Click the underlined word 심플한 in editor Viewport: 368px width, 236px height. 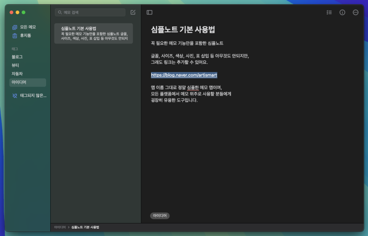click(x=193, y=88)
